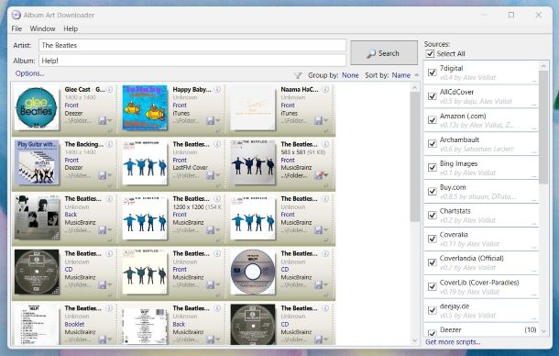Toggle the Archambault source checkbox
The height and width of the screenshot is (356, 559).
[x=433, y=143]
